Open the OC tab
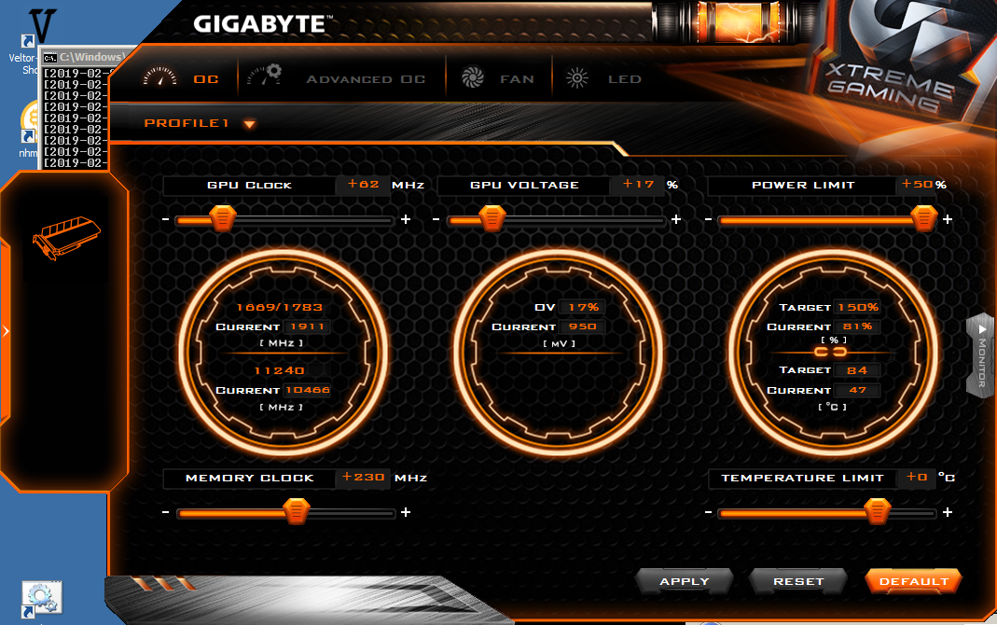Screen dimensions: 997x625 206,79
